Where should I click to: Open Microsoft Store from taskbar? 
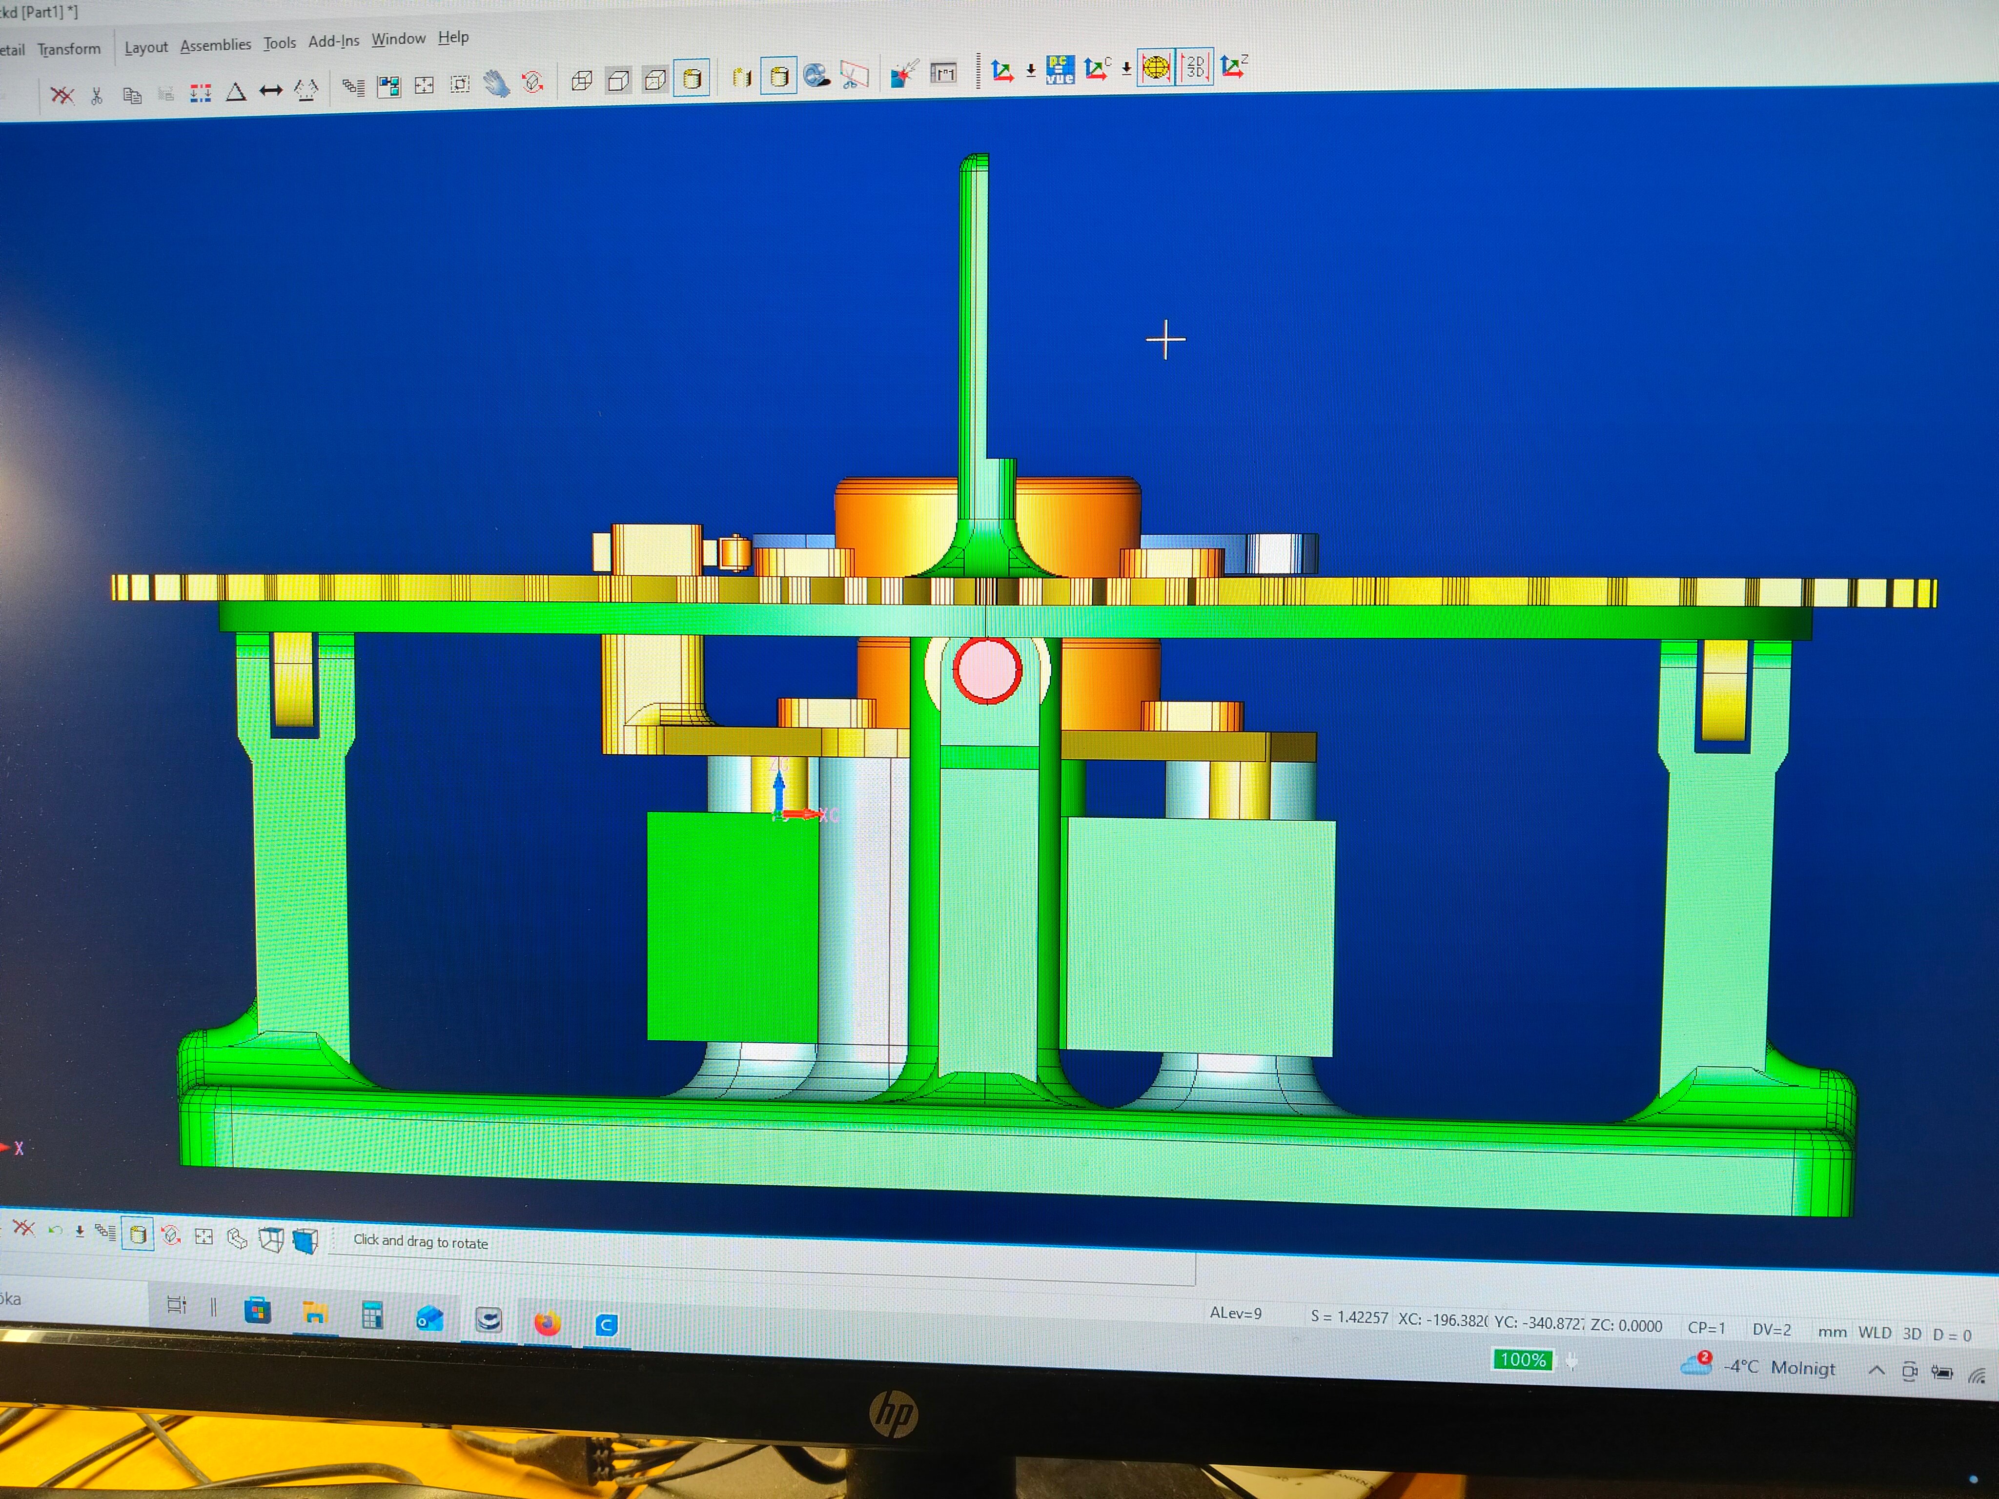click(258, 1309)
